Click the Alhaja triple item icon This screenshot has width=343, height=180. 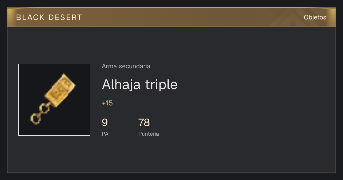54,99
